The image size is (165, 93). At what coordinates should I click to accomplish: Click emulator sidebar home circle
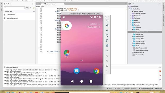[x=107, y=61]
